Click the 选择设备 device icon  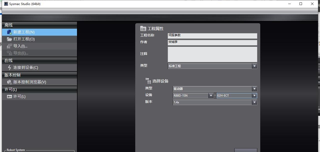(x=148, y=81)
